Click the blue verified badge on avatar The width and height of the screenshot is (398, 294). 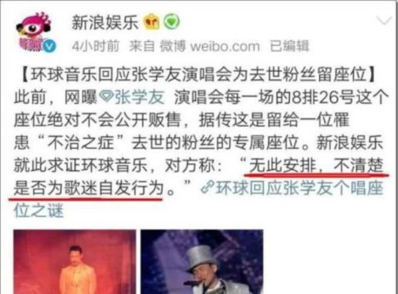pos(49,46)
